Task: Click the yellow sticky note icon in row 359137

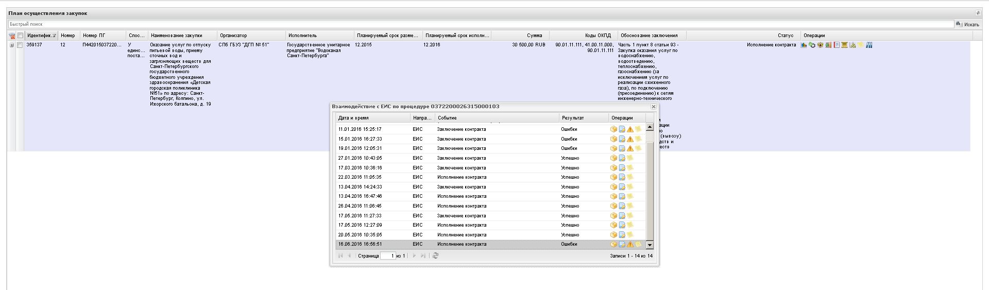Action: click(861, 44)
